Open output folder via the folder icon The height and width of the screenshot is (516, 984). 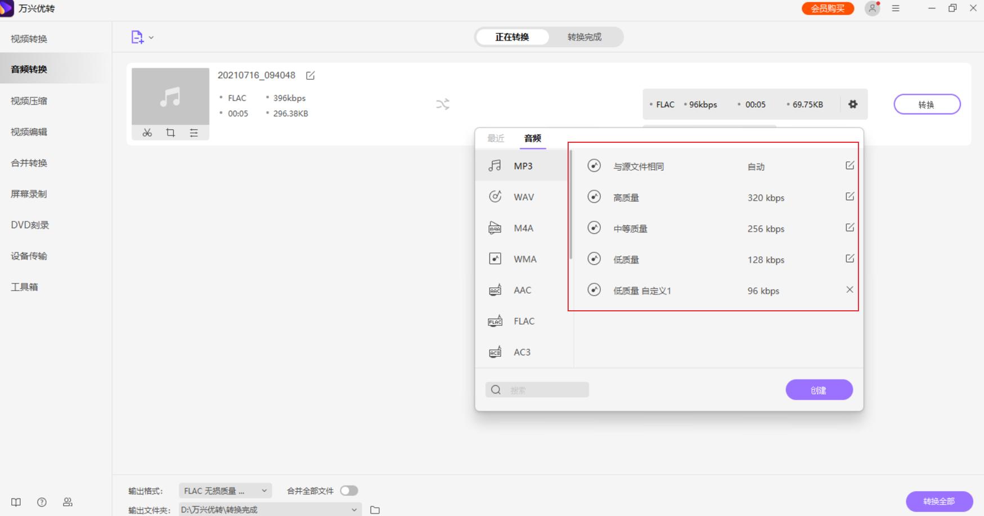coord(374,509)
